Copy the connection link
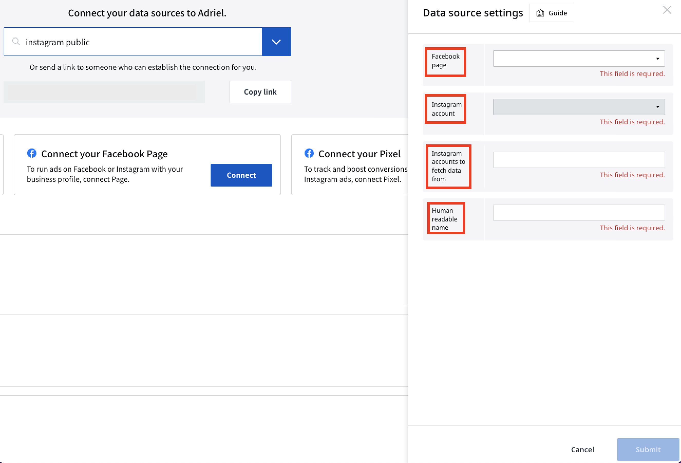Screen dimensions: 681x463 coord(260,92)
